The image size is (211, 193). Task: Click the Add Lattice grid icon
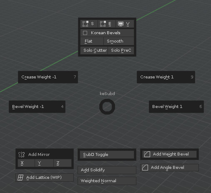20,178
